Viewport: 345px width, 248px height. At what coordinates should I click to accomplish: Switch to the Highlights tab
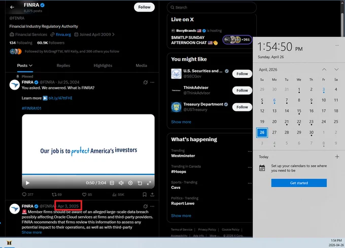tap(103, 65)
